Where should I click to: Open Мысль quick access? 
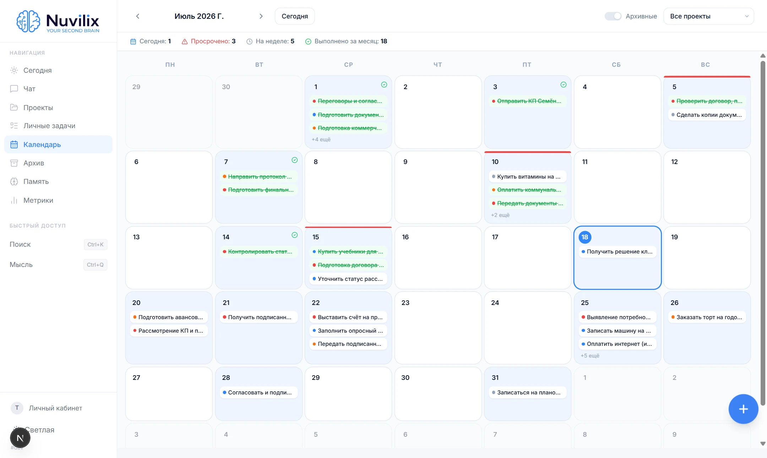58,265
